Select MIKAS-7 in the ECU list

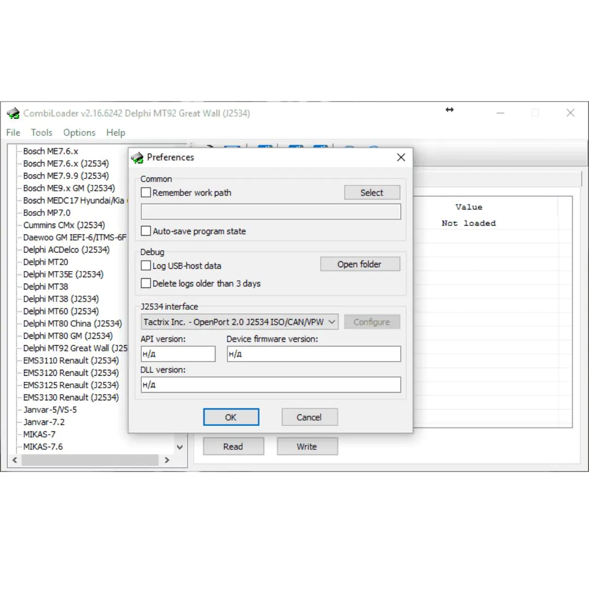tap(39, 435)
